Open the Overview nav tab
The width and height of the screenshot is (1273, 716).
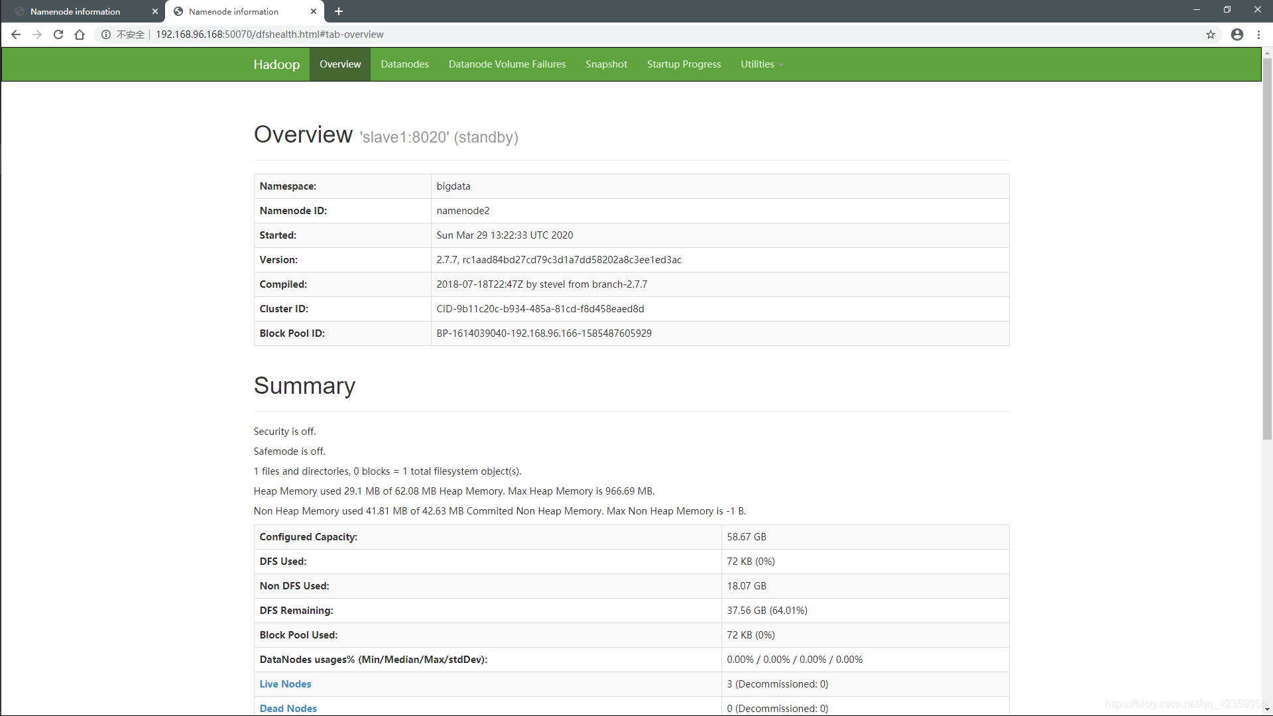(340, 64)
